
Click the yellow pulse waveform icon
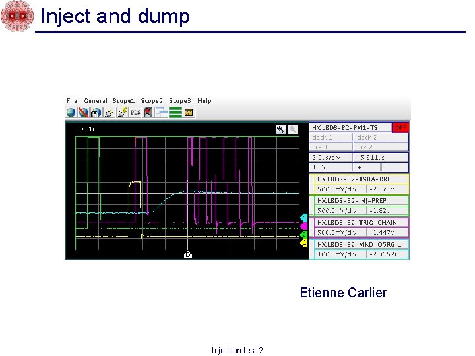pos(189,113)
